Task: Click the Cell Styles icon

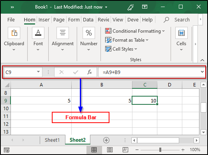Action: pyautogui.click(x=108, y=49)
